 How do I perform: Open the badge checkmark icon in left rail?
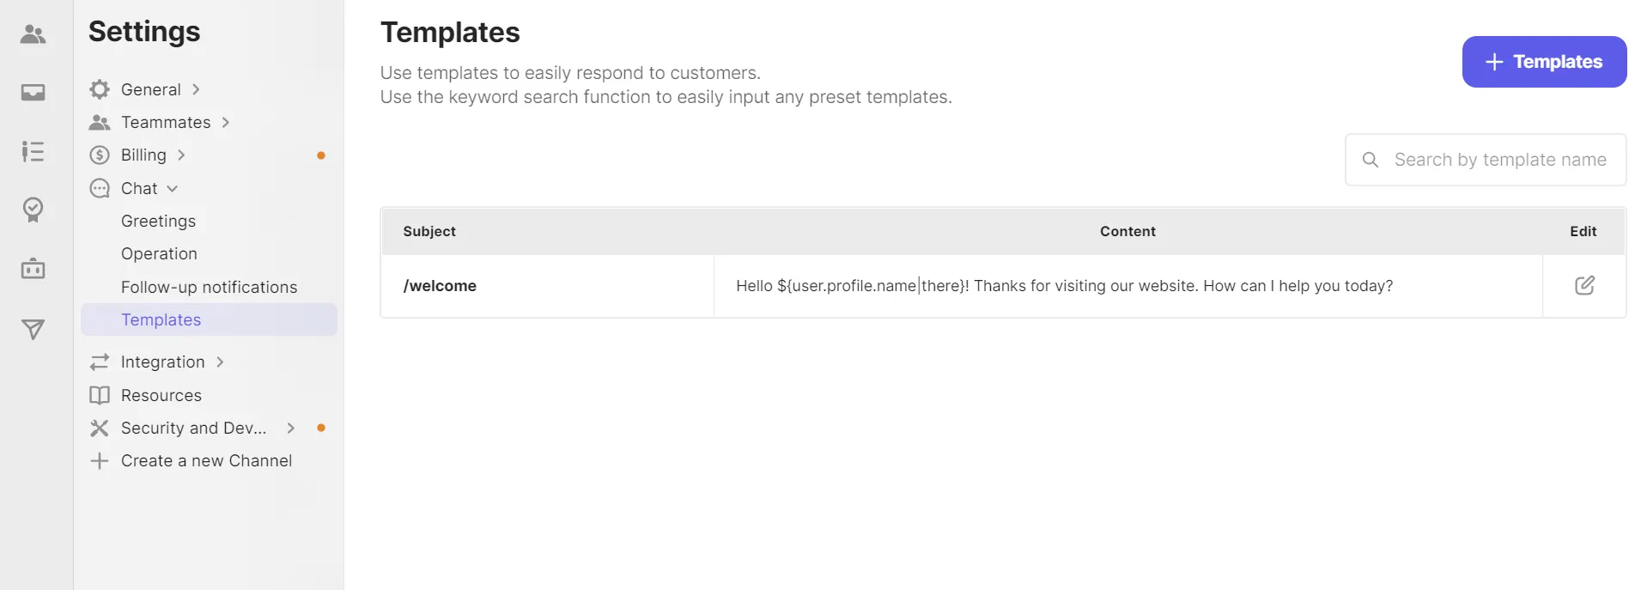[33, 210]
